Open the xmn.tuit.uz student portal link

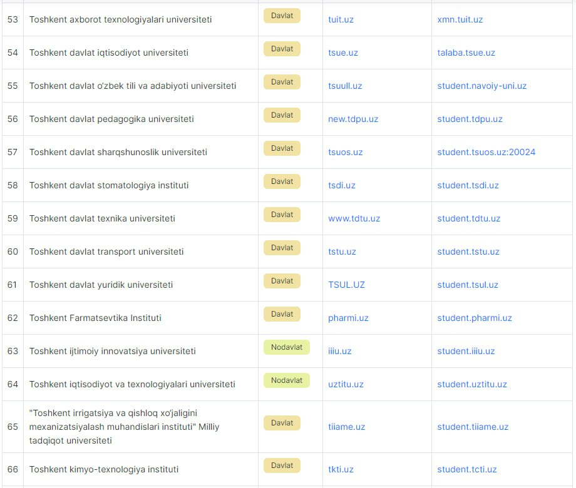point(460,19)
